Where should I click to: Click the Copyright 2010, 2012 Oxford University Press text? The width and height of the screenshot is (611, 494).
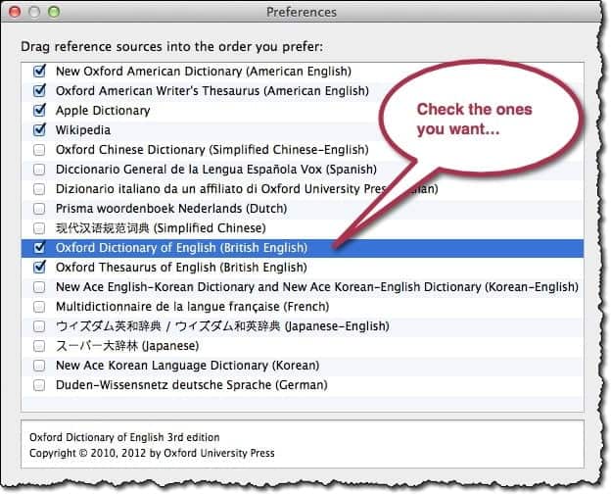tap(152, 453)
